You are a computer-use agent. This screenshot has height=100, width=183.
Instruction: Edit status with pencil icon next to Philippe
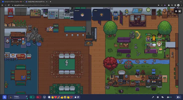[x=26, y=97]
